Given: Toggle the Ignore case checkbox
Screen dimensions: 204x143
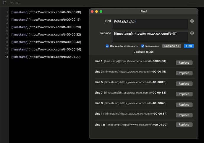Looking at the screenshot, I should pyautogui.click(x=143, y=46).
